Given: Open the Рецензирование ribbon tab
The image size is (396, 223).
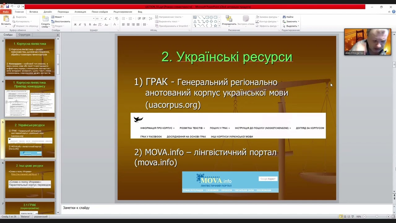Looking at the screenshot, I should (123, 12).
